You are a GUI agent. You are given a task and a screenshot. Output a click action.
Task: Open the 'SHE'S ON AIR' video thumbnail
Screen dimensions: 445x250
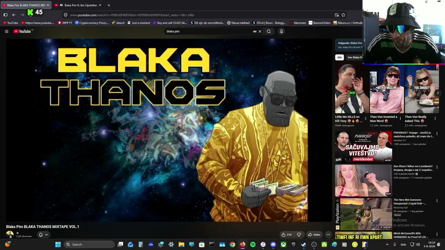click(364, 180)
